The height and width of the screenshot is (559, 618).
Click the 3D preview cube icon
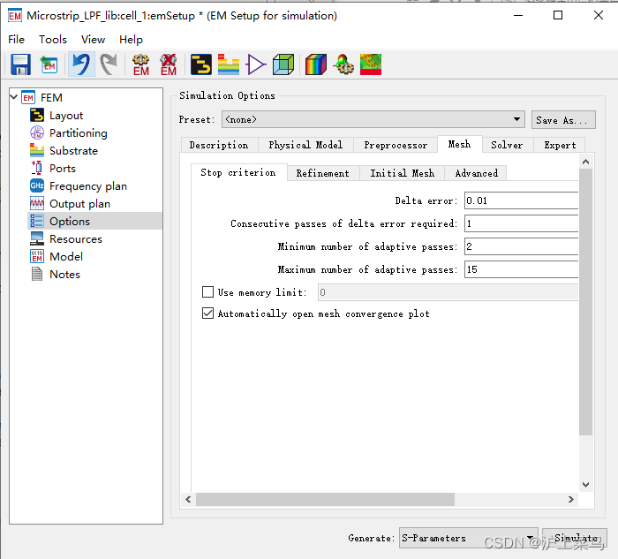(283, 64)
